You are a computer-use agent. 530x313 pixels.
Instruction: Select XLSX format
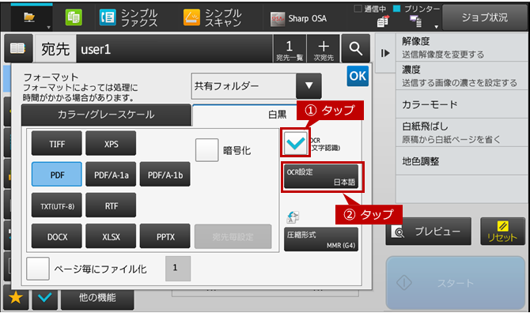click(111, 236)
